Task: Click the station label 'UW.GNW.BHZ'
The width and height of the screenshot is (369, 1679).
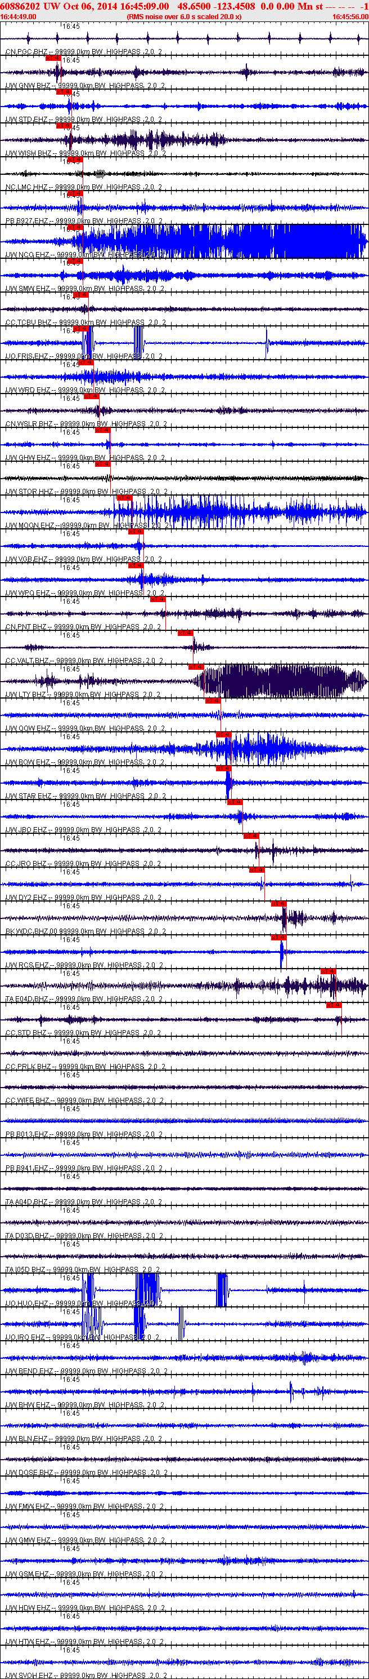Action: (28, 85)
